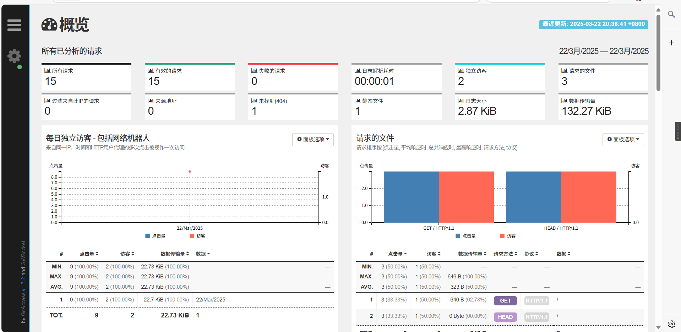The height and width of the screenshot is (332, 681).
Task: Click the search magnifier icon at top right
Action: (671, 15)
